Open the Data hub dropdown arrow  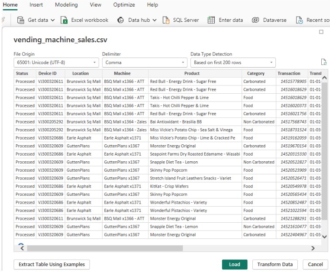[155, 20]
